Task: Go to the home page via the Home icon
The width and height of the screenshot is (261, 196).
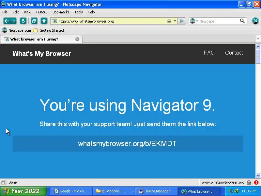Action: tap(44, 21)
